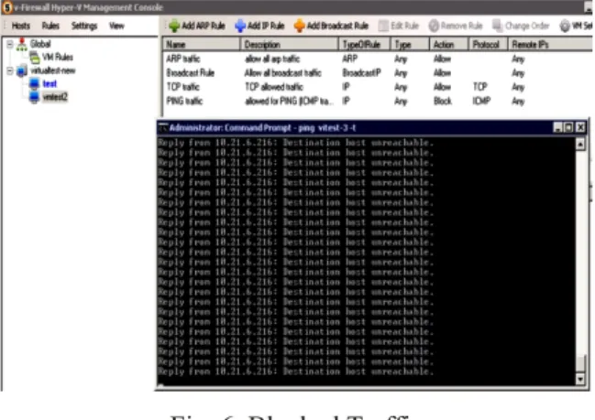Image resolution: width=595 pixels, height=420 pixels.
Task: Select the TCP traffic rule row
Action: click(x=378, y=87)
